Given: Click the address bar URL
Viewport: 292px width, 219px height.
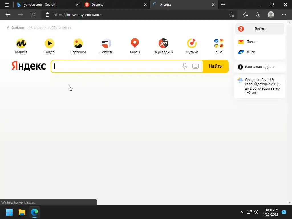Looking at the screenshot, I should (78, 15).
